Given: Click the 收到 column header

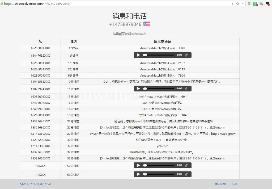Looking at the screenshot, I should pos(73,41).
